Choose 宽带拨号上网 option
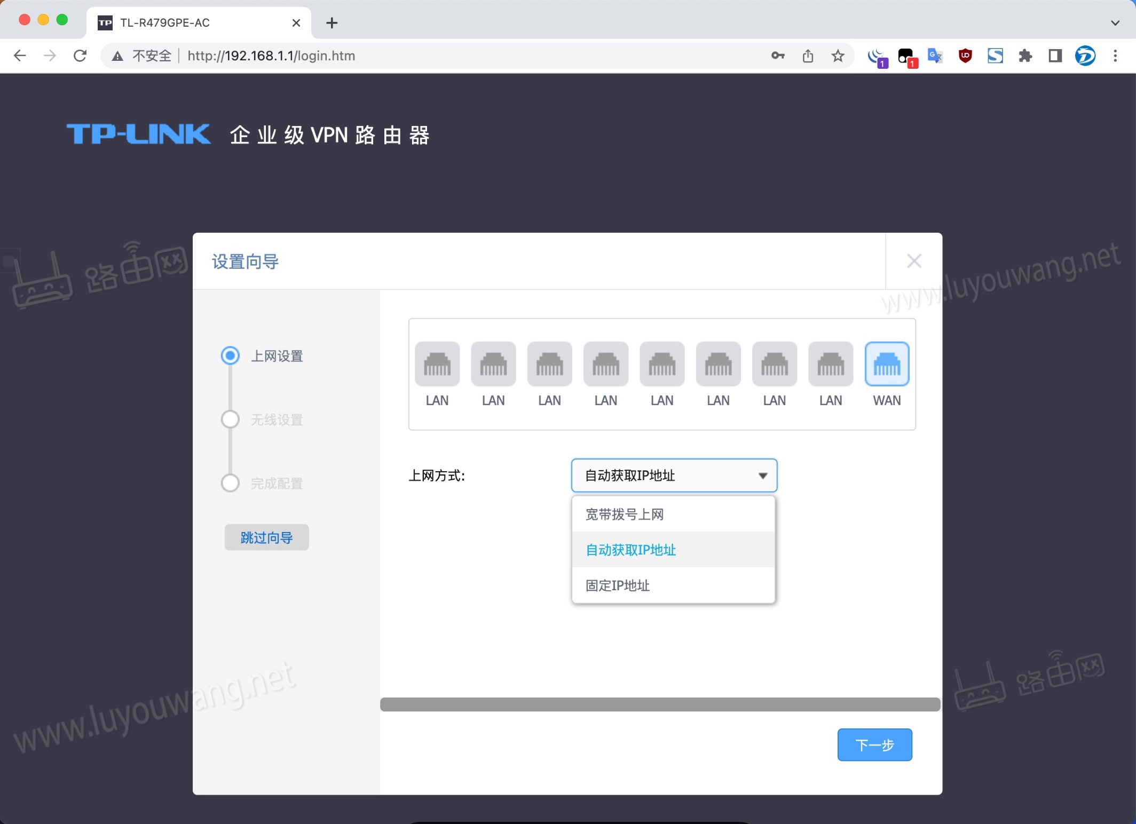 (x=673, y=514)
